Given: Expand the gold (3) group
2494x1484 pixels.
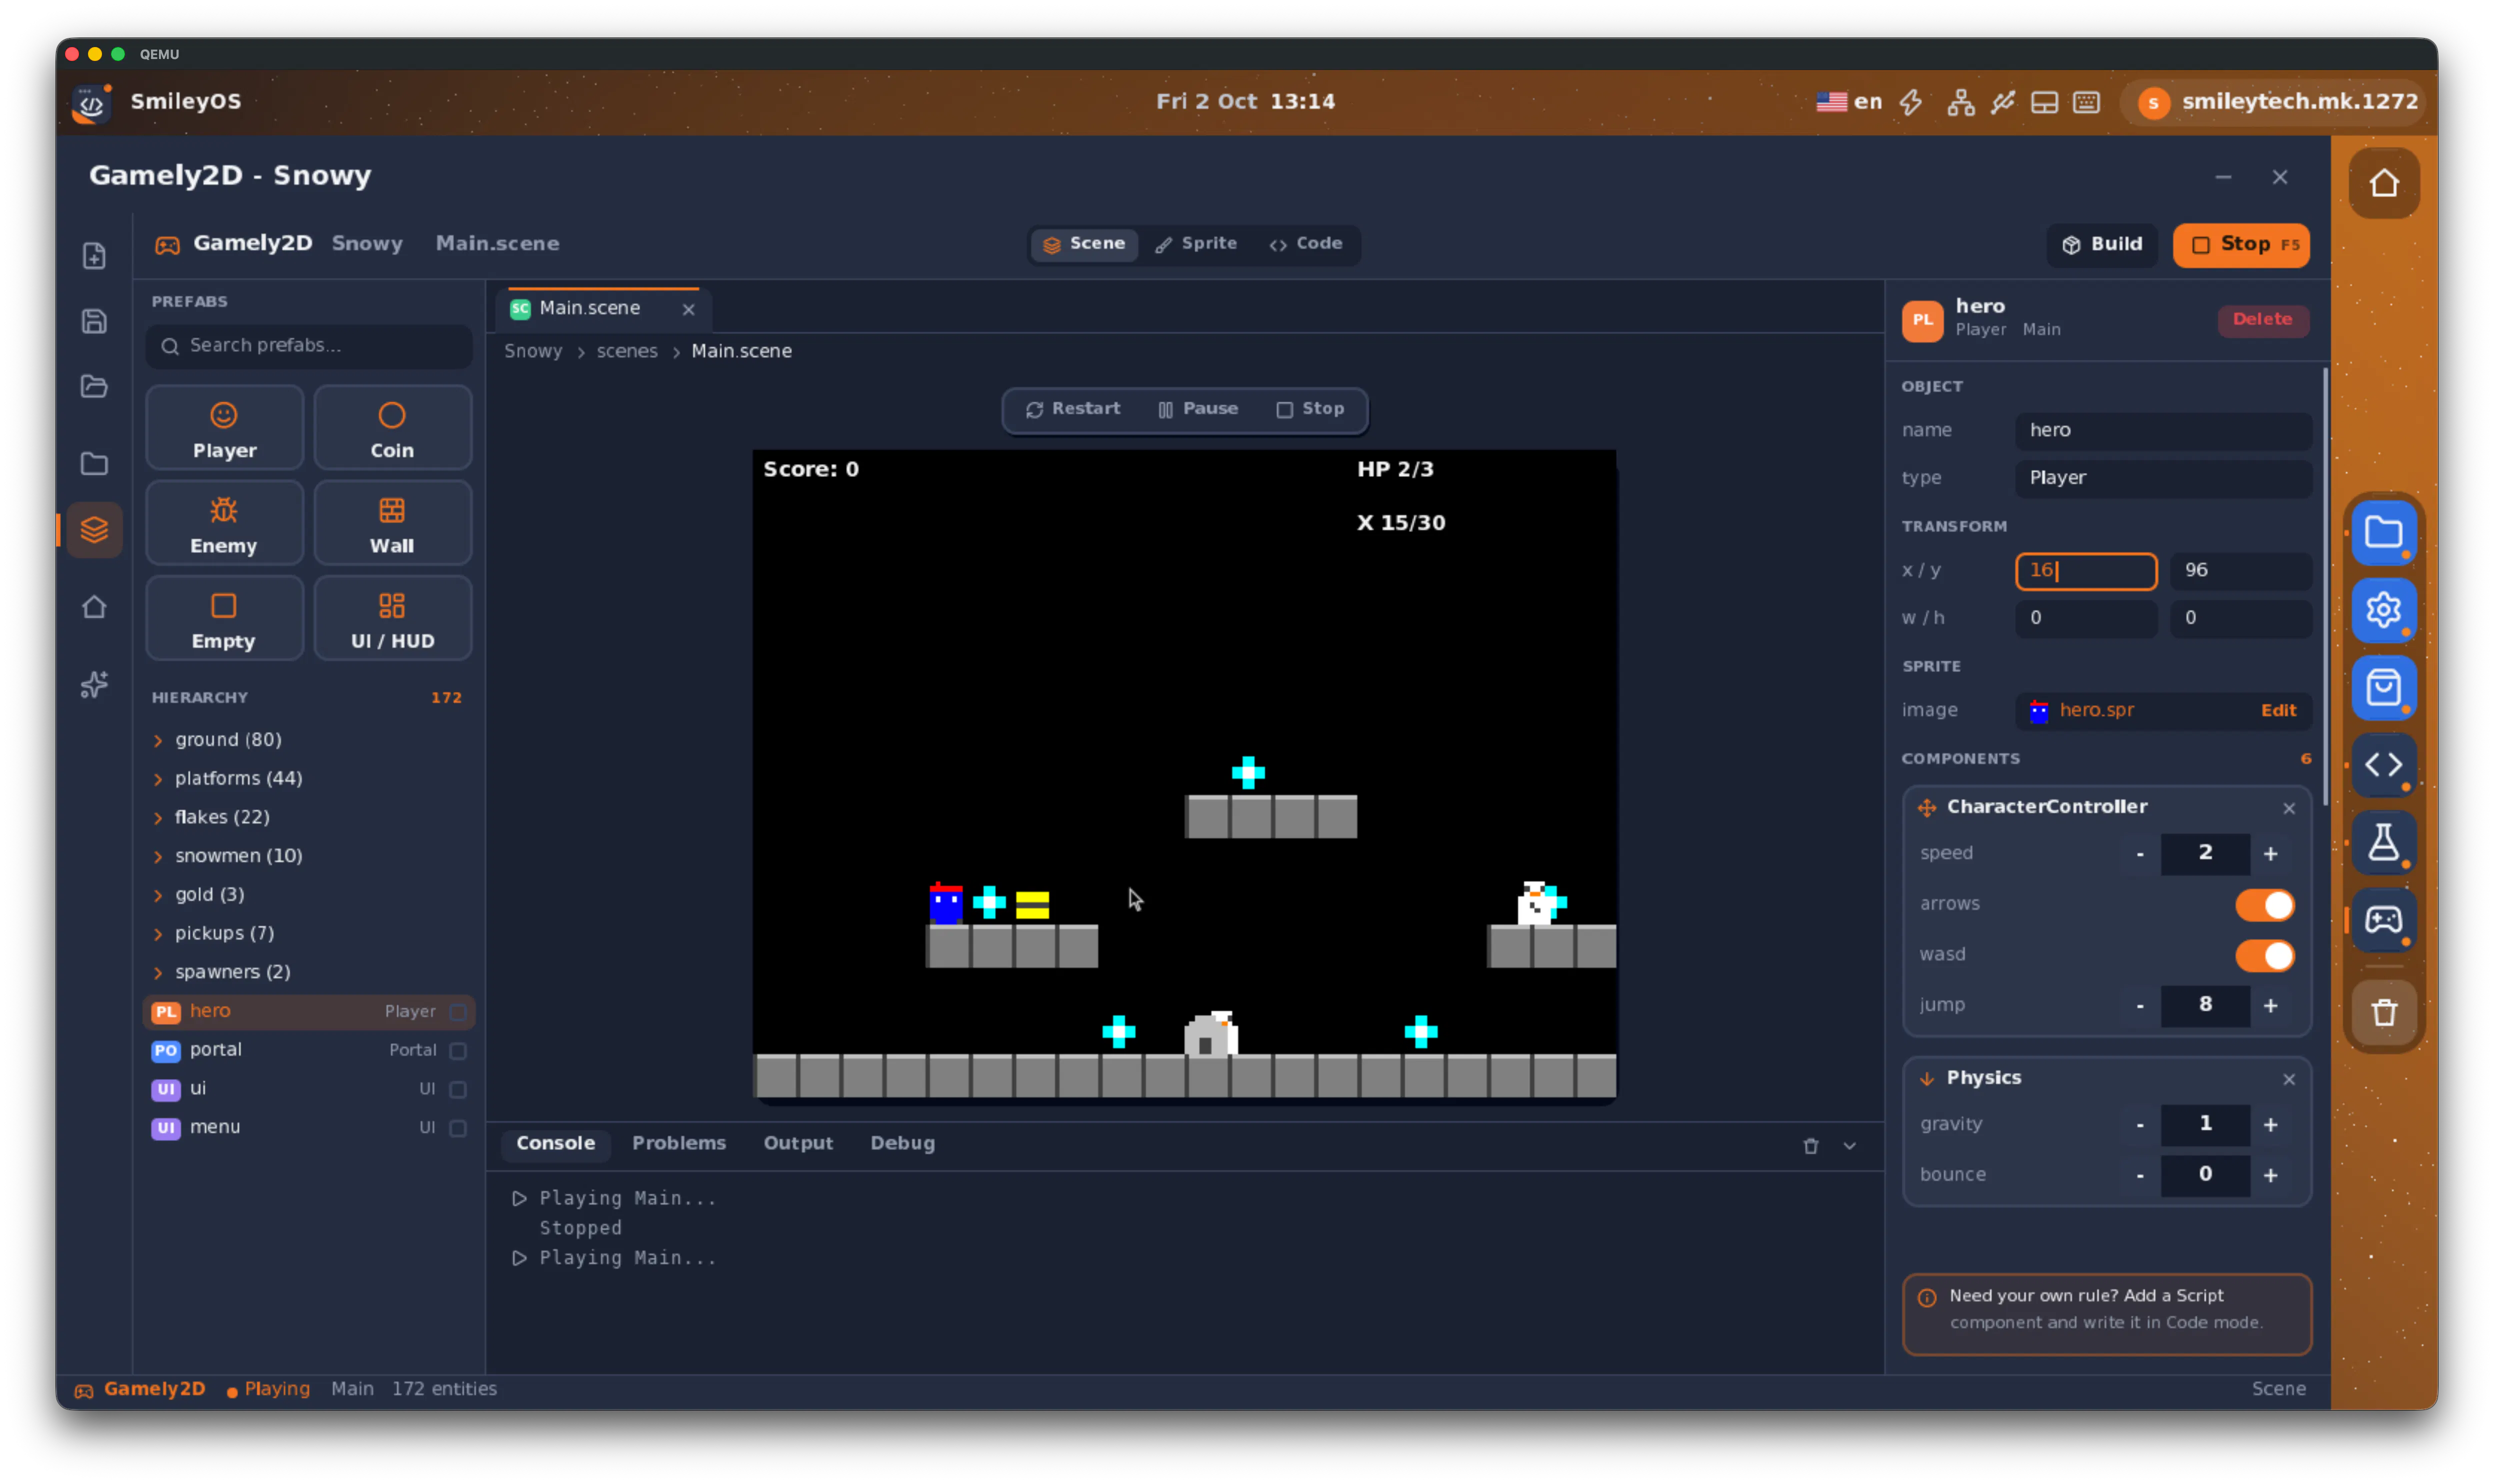Looking at the screenshot, I should coord(158,895).
